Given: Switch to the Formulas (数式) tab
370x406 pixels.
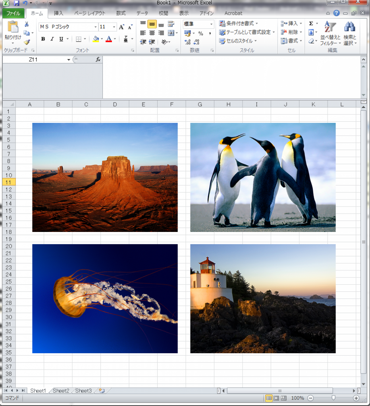Looking at the screenshot, I should (x=121, y=13).
